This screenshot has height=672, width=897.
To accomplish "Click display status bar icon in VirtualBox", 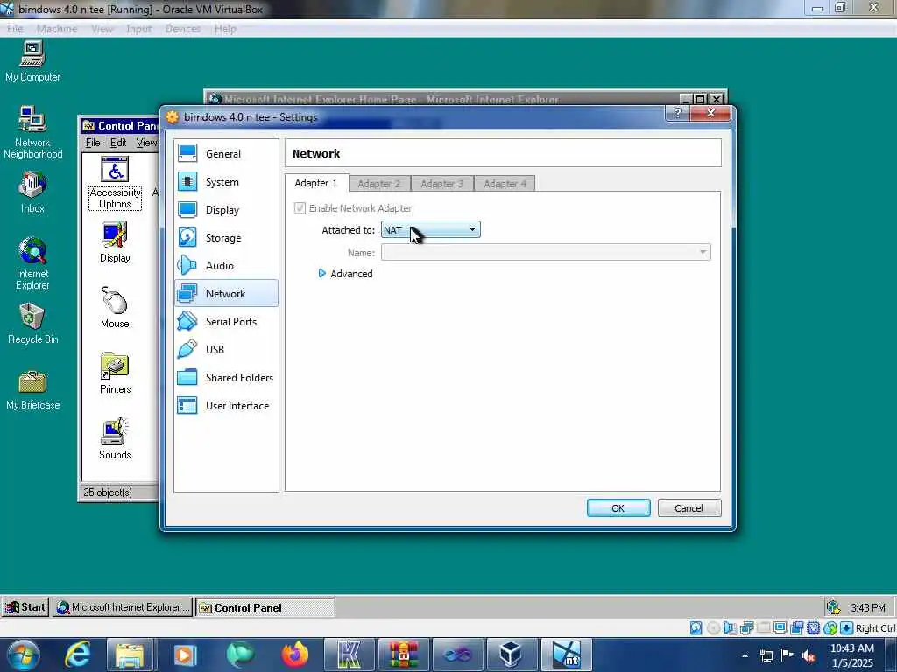I will (780, 628).
